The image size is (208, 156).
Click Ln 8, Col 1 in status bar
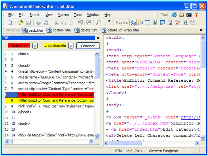[x=134, y=151]
